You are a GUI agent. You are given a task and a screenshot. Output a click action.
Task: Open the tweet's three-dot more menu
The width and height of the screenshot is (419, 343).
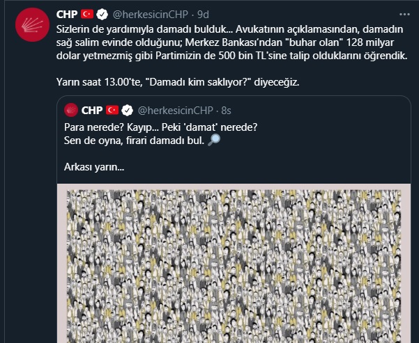[404, 15]
